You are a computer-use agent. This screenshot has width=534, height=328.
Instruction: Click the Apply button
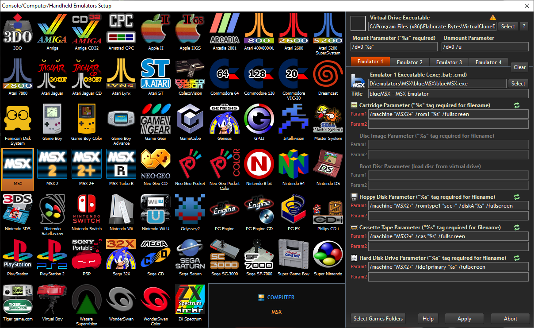pyautogui.click(x=464, y=319)
